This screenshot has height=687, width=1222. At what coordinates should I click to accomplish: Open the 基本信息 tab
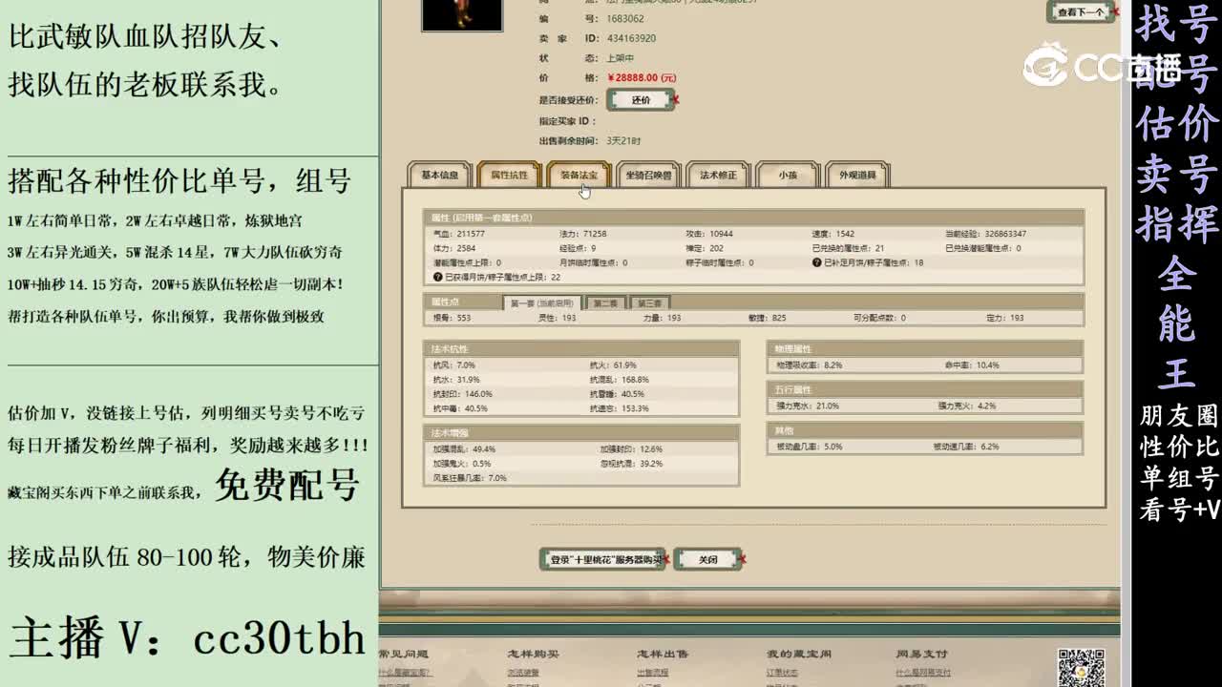coord(440,176)
